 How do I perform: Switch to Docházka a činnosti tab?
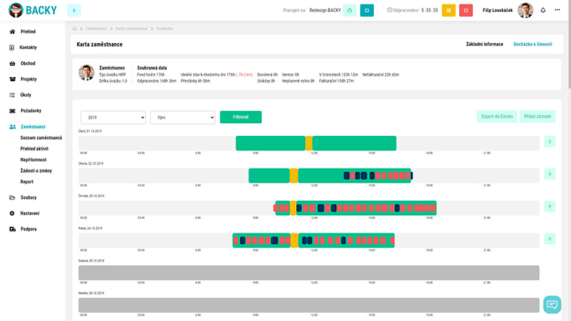click(x=533, y=45)
